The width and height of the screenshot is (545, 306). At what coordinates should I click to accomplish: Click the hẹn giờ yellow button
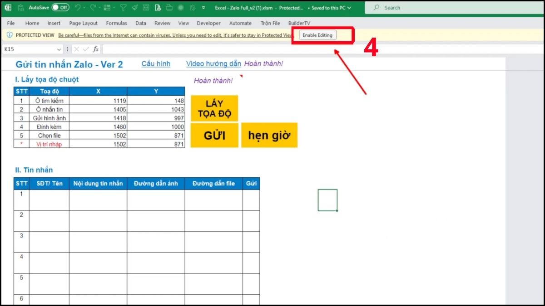(269, 135)
